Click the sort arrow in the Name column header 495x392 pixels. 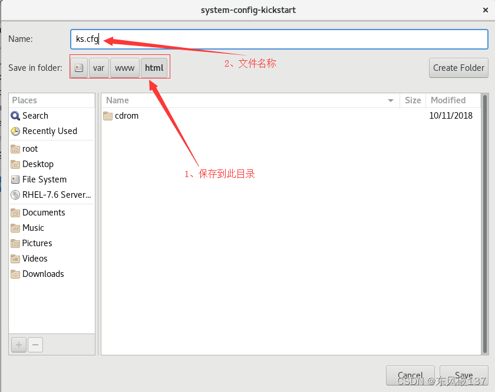click(x=390, y=100)
